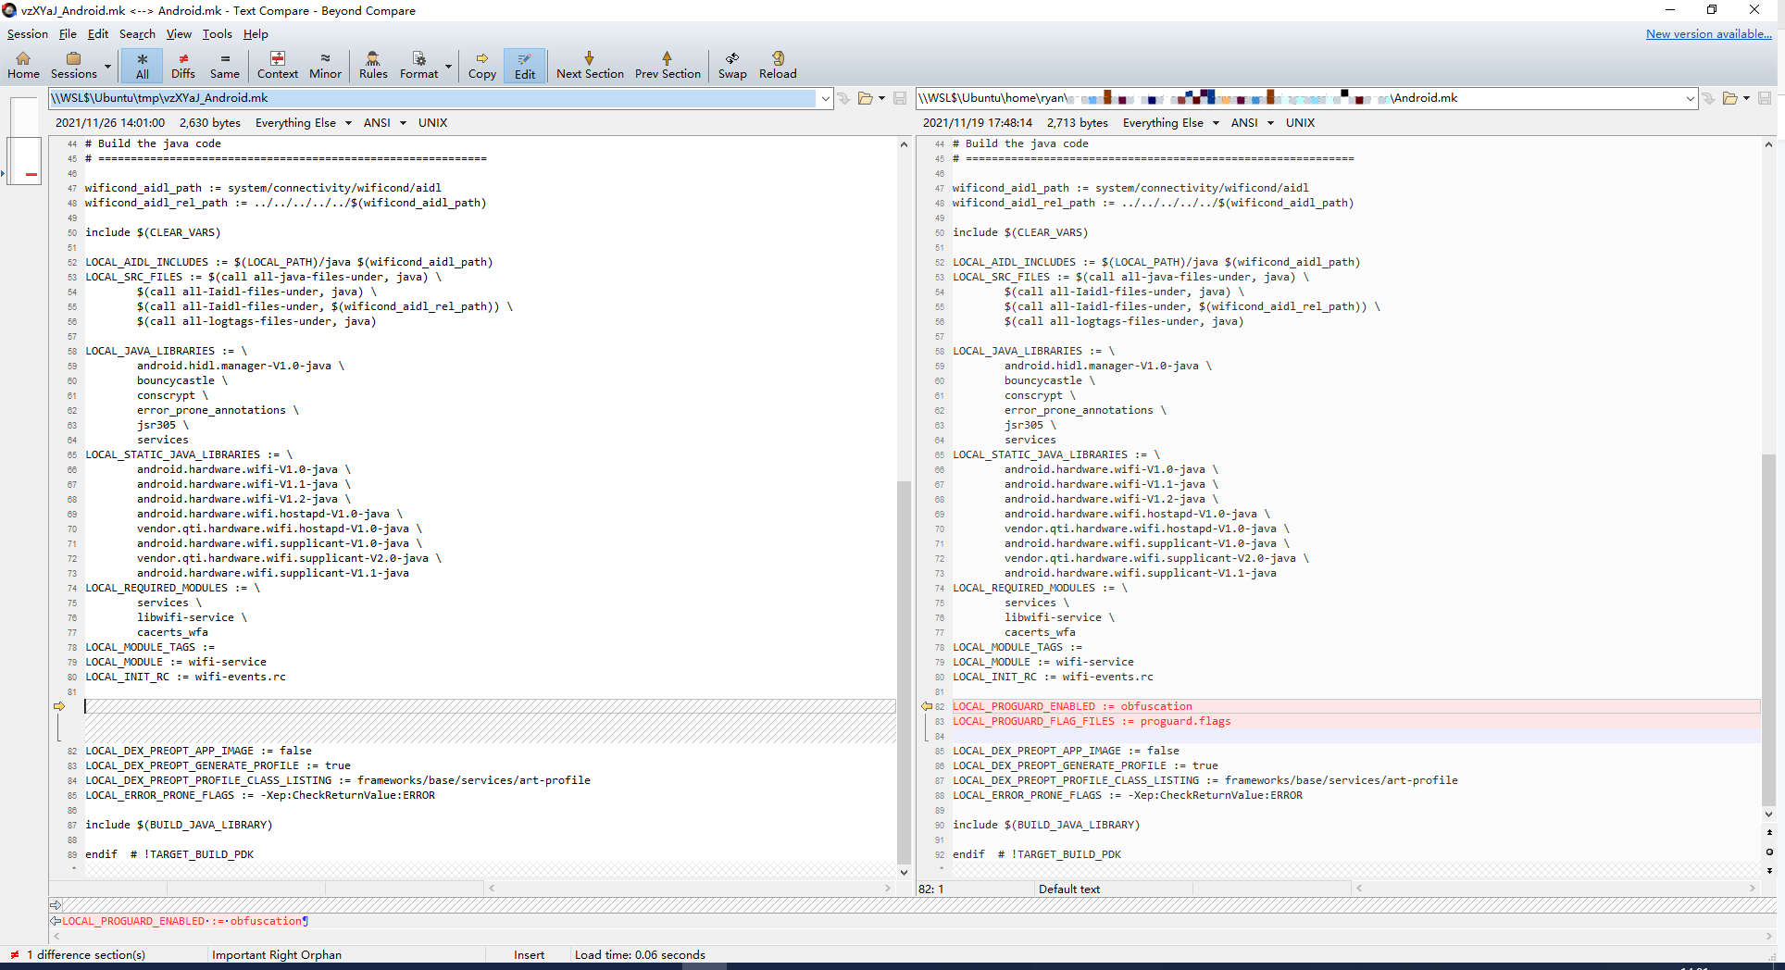
Task: Copy the section to the other side
Action: pyautogui.click(x=481, y=65)
